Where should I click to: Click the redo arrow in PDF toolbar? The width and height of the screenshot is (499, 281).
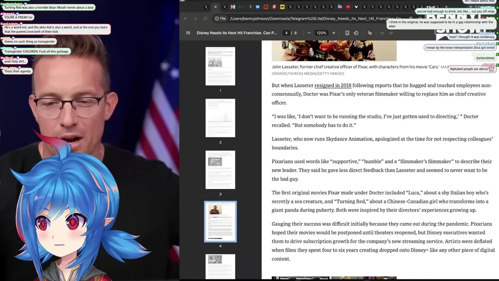[x=391, y=33]
